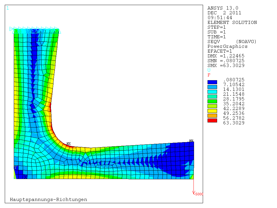Screen dimensions: 277x208
Task: Pick the dark blue legend swatch at top
Action: [212, 82]
